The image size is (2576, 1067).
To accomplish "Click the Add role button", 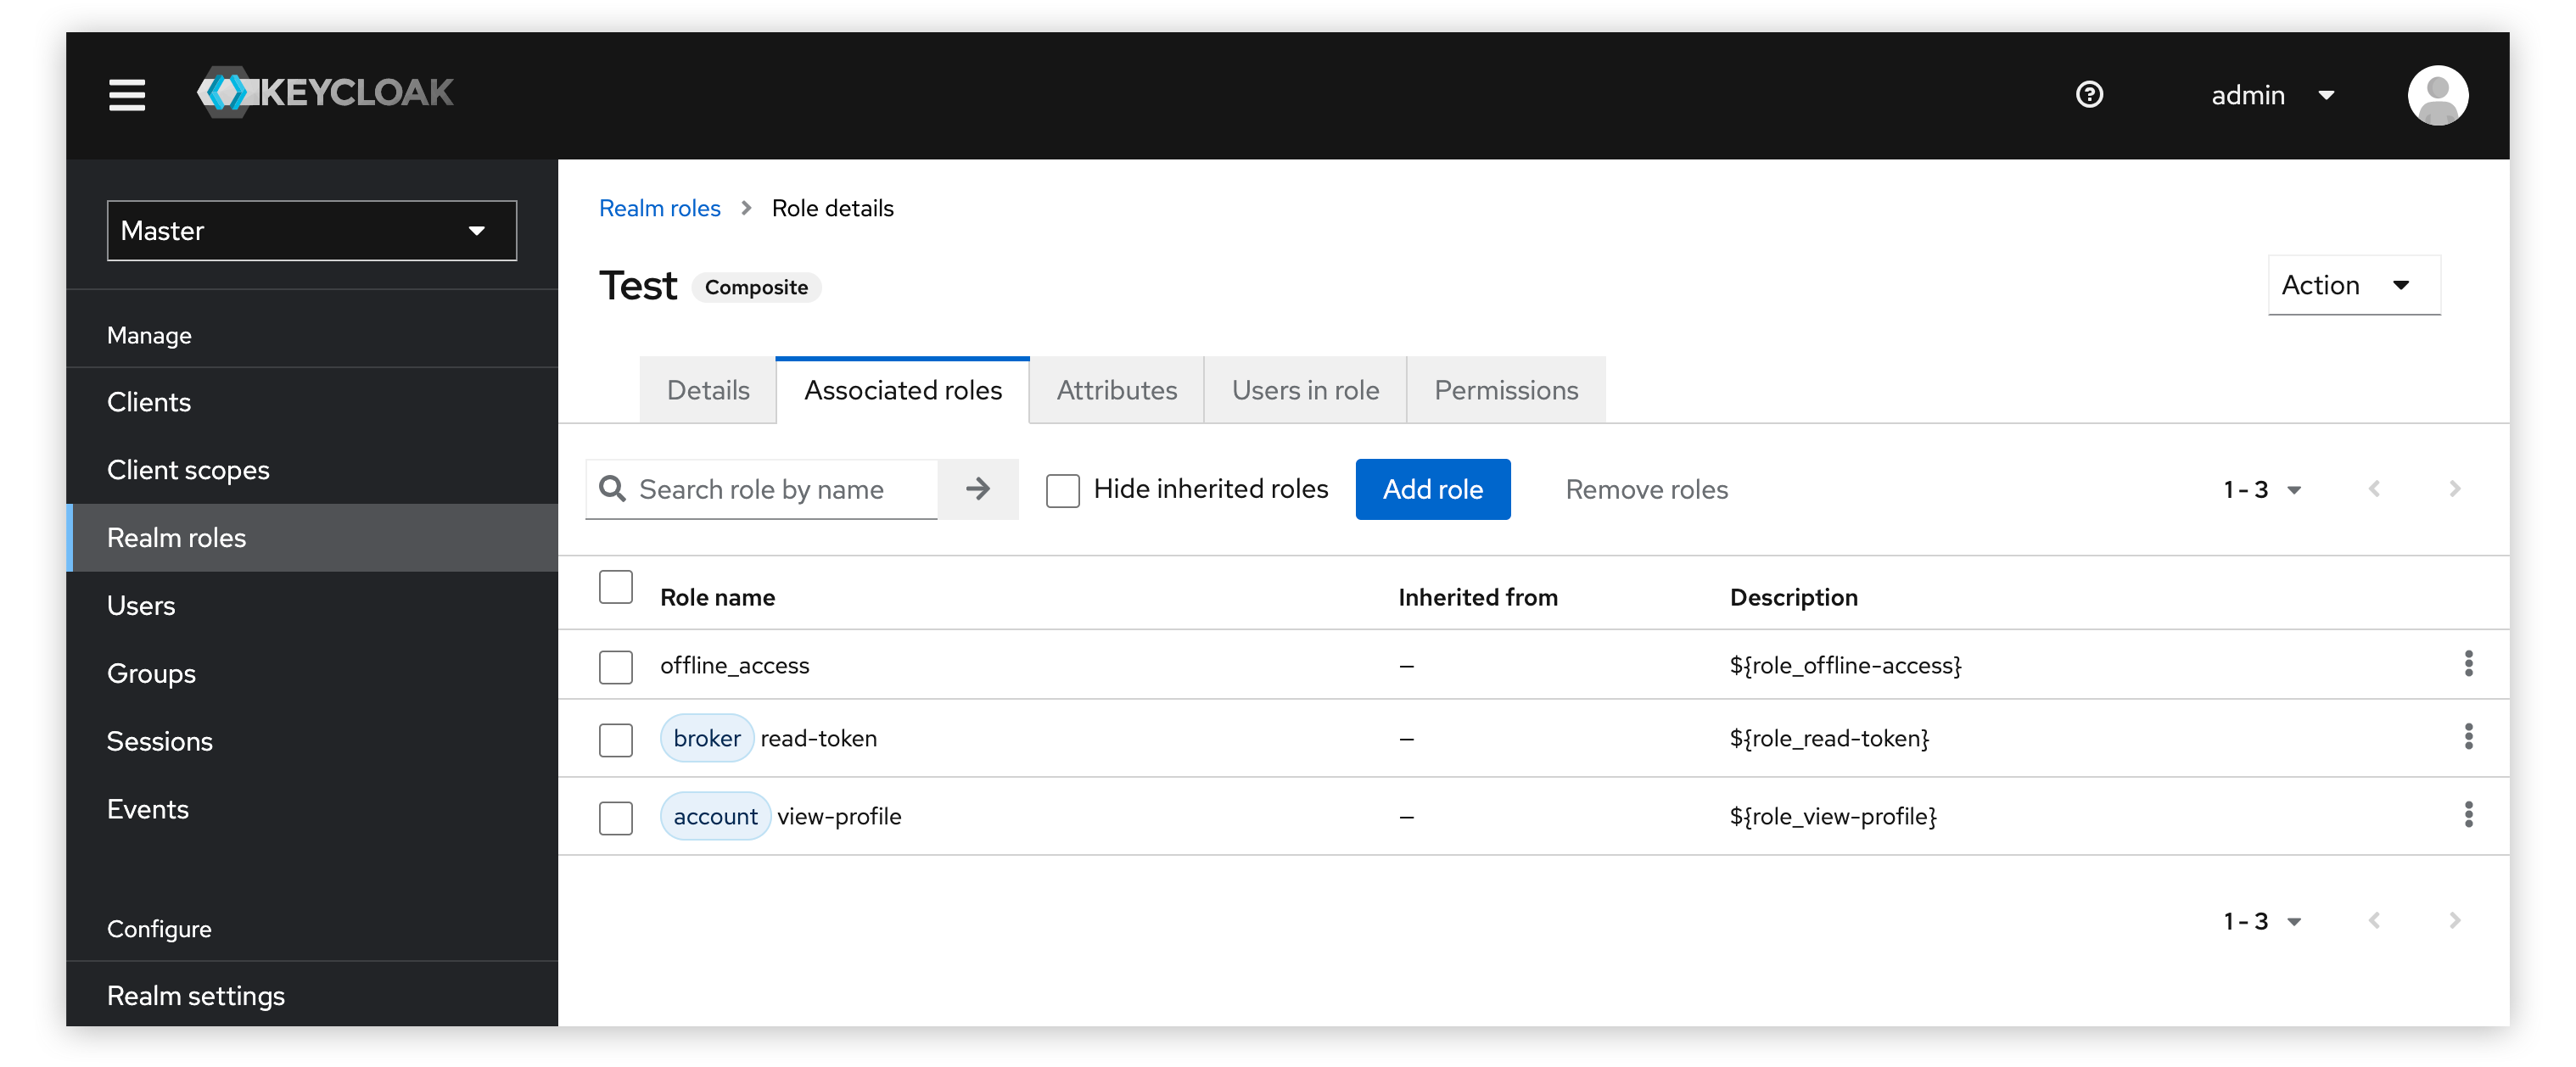I will [1433, 489].
